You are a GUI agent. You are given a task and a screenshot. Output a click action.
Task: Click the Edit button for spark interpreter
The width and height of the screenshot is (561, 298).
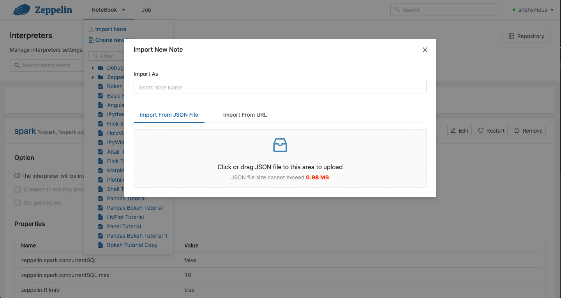(x=459, y=131)
